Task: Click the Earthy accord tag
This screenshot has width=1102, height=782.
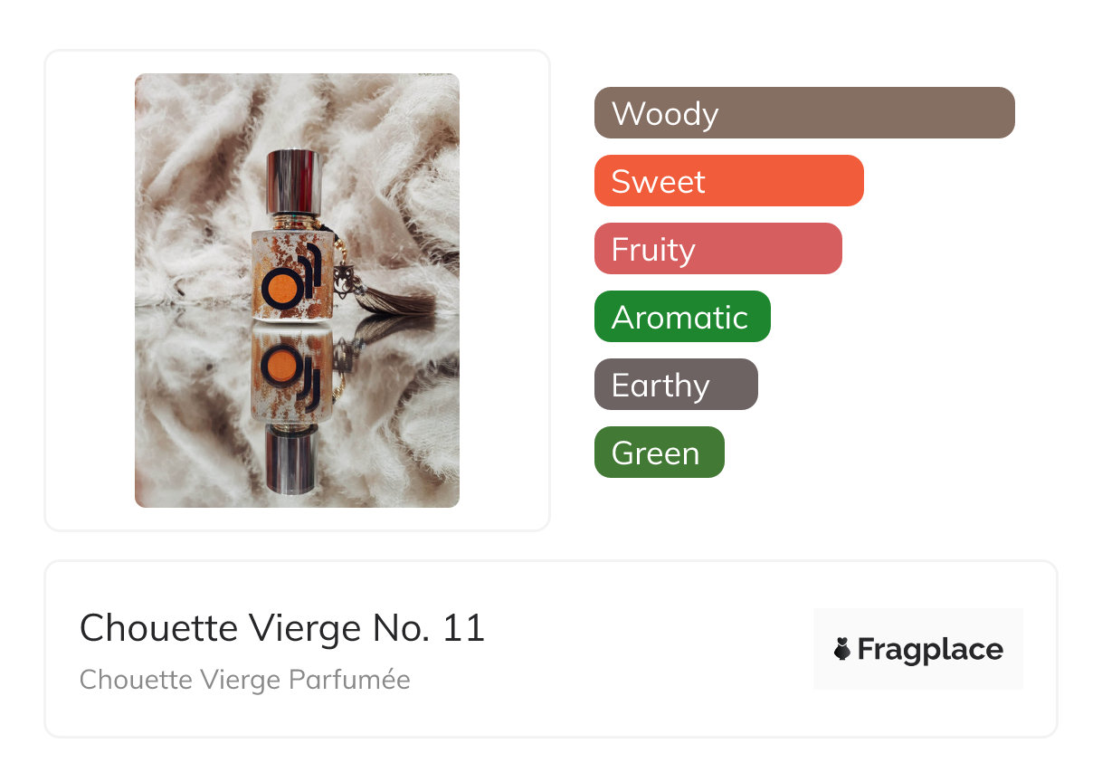Action: (676, 385)
